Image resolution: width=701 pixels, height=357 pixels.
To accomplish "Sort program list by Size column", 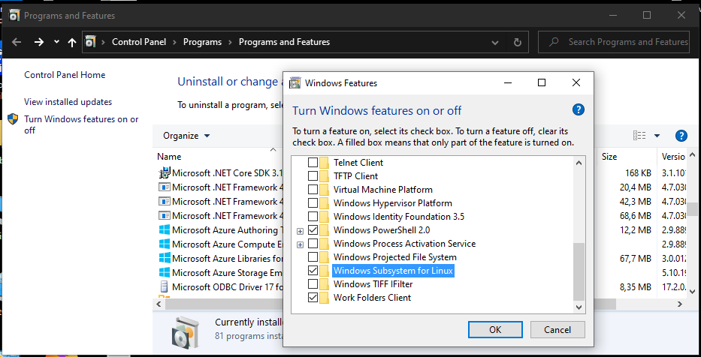I will click(609, 157).
